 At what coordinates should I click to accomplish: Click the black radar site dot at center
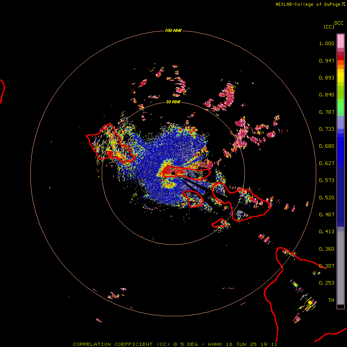pos(173,173)
